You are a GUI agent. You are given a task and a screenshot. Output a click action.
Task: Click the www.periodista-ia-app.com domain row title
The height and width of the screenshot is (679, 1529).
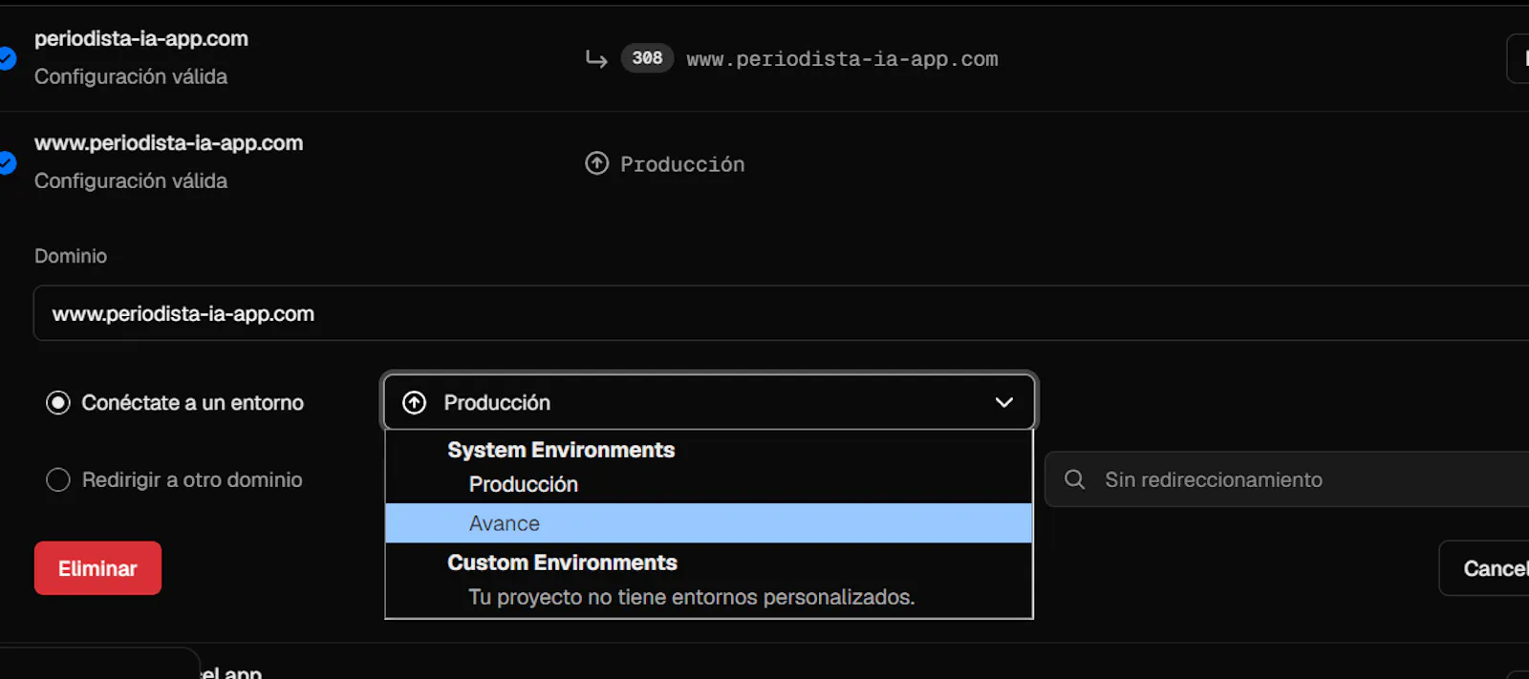169,142
